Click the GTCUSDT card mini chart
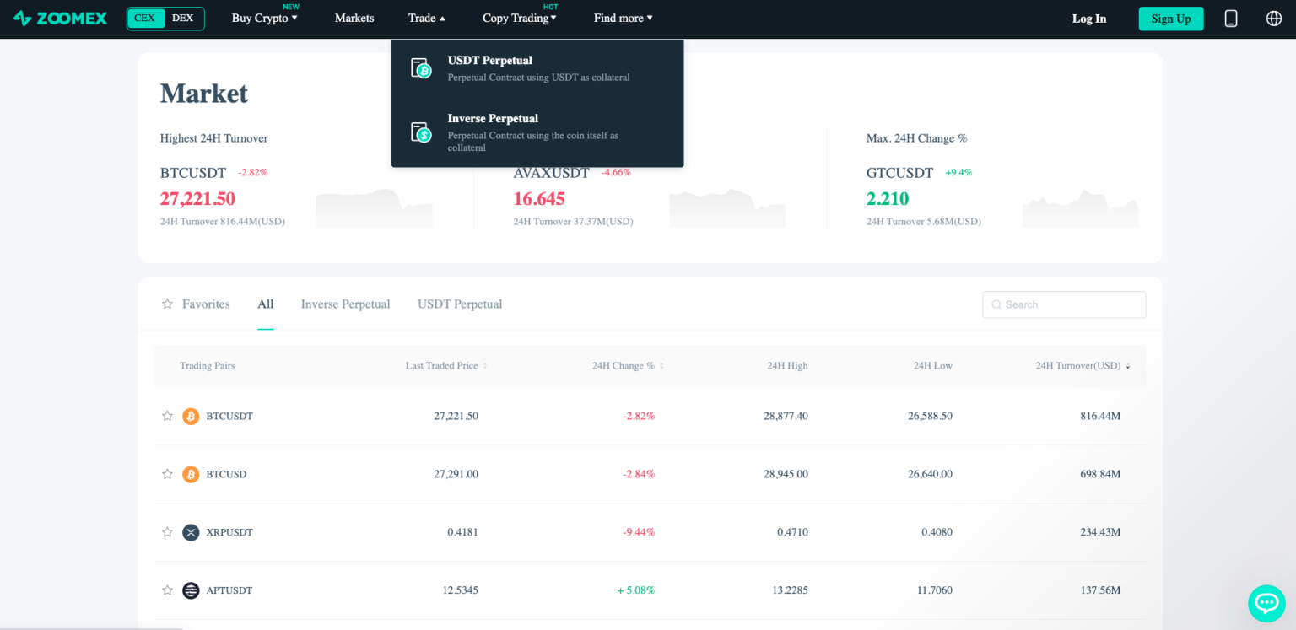Screen dimensions: 1296x630 click(x=1080, y=208)
